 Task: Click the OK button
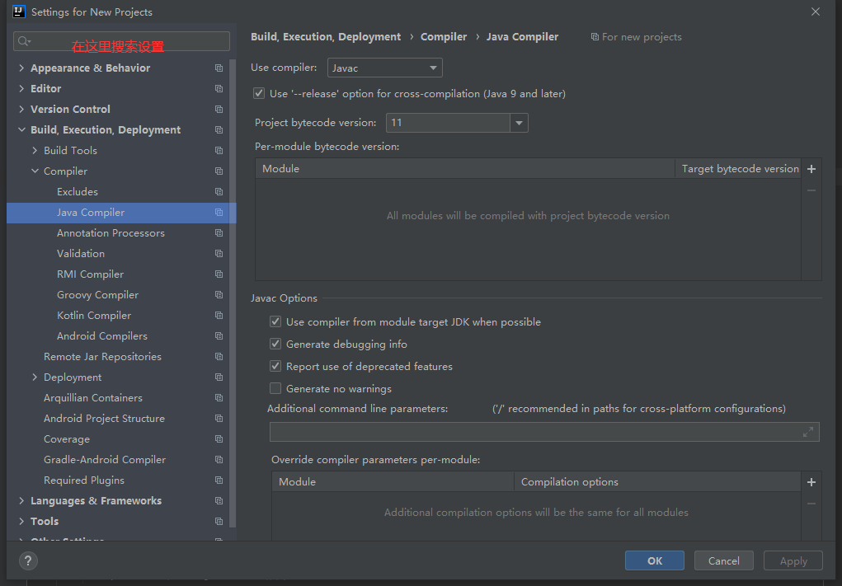click(655, 560)
